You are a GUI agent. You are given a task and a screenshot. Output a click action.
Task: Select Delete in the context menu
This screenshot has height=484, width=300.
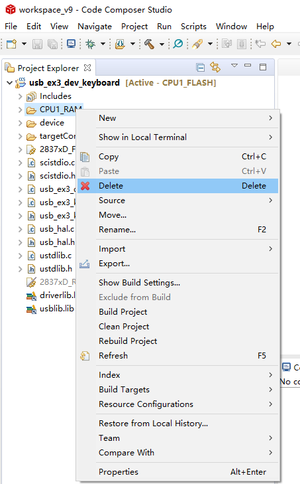tap(177, 186)
